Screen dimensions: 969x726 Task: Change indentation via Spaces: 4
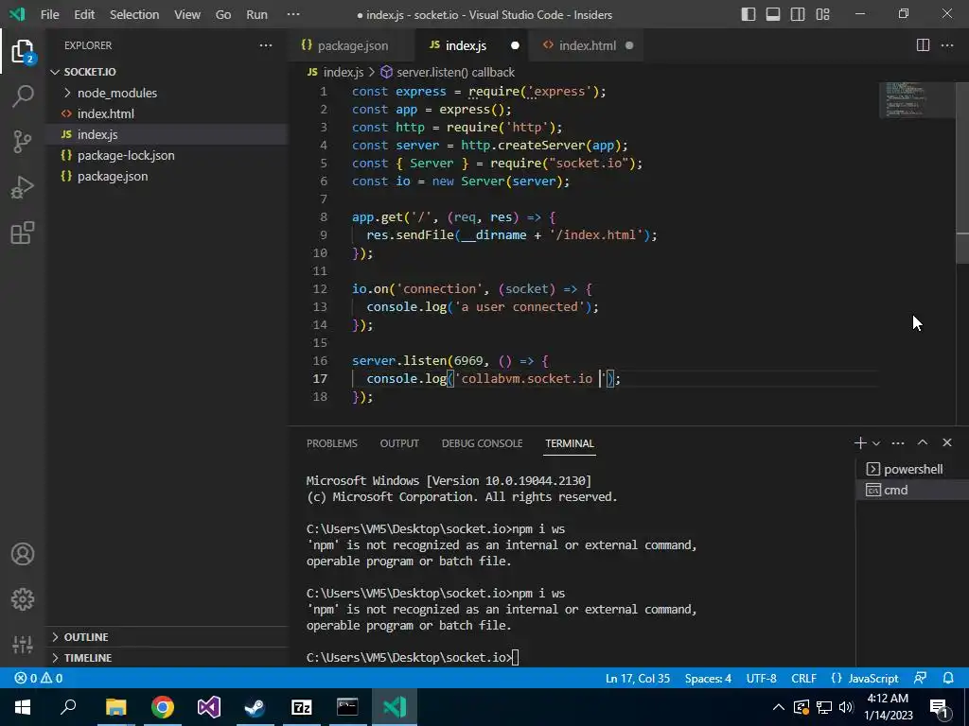708,678
